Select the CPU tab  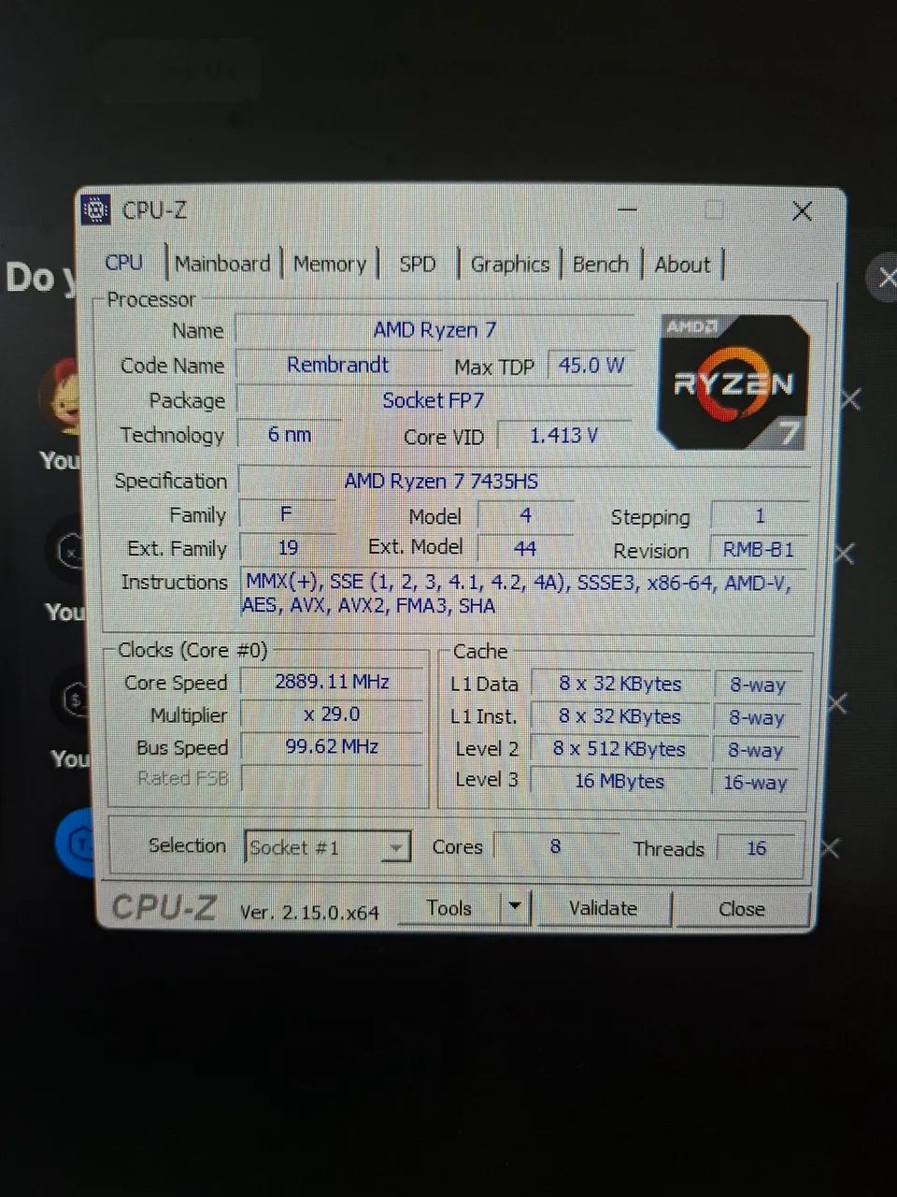pyautogui.click(x=124, y=263)
